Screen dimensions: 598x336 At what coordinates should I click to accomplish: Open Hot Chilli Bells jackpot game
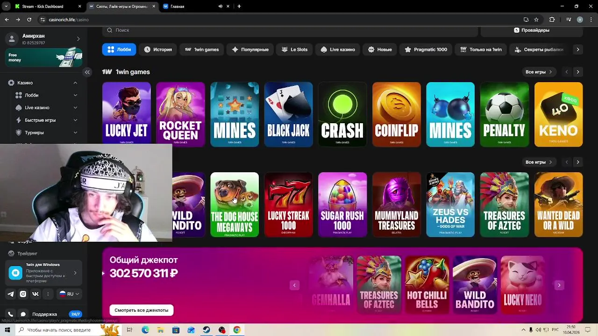[427, 285]
